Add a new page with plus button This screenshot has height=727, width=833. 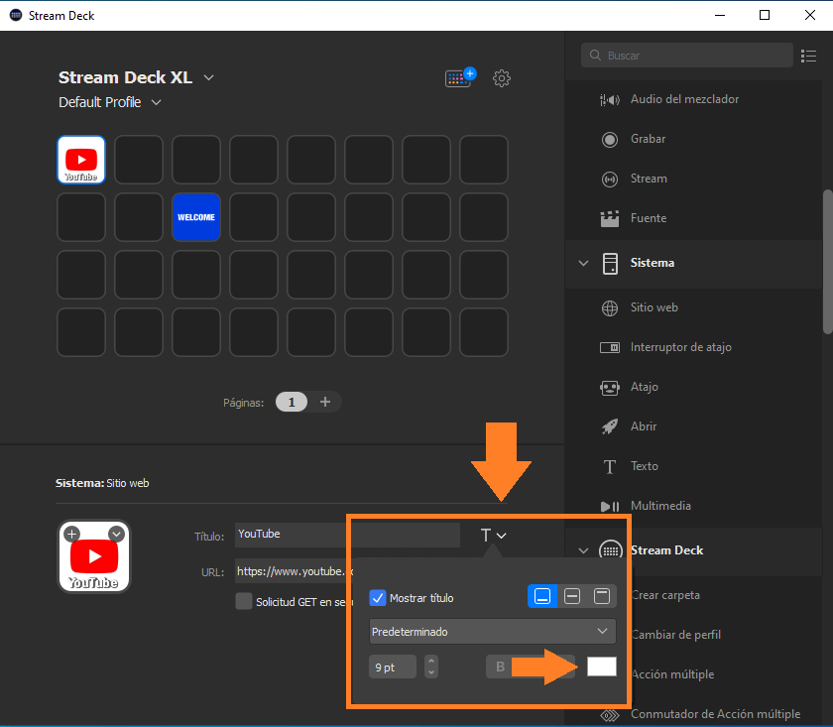point(324,402)
